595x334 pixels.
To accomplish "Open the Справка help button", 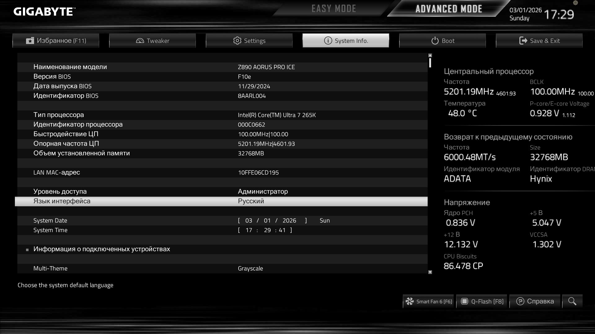I will coord(535,301).
